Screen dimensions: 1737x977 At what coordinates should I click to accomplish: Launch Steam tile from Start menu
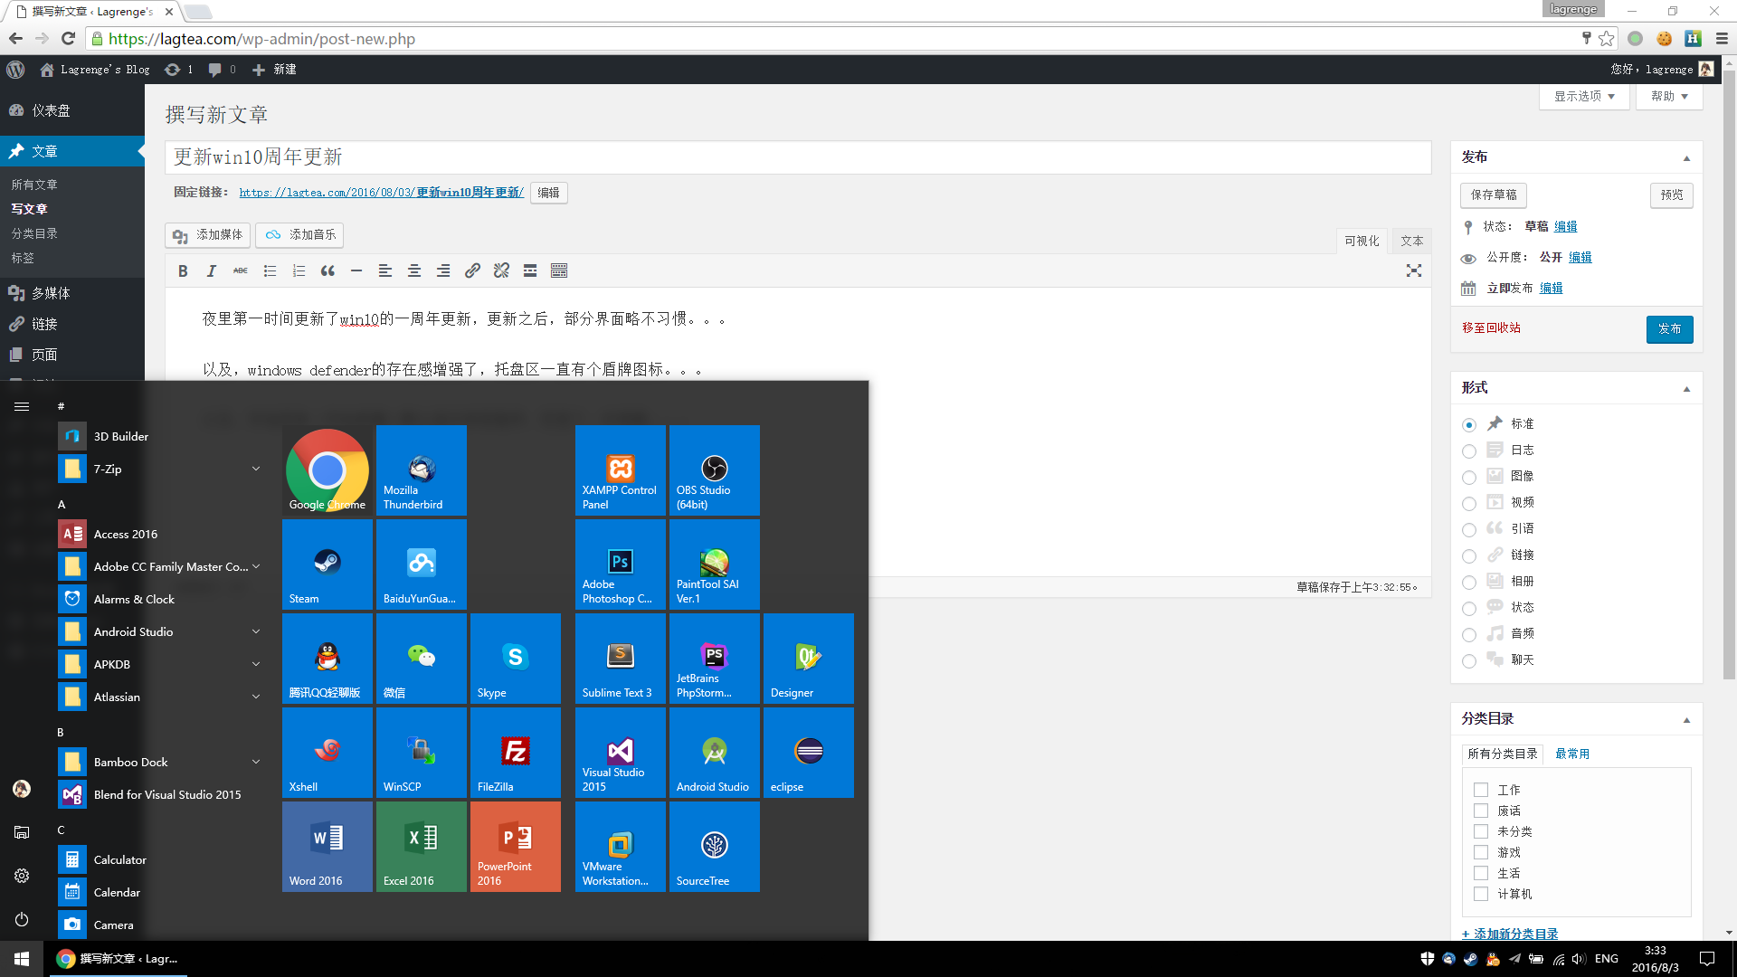pyautogui.click(x=327, y=564)
